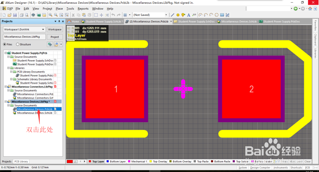Screen dimensions: 319x172
Task: Redo the last undone action
Action: (x=119, y=15)
